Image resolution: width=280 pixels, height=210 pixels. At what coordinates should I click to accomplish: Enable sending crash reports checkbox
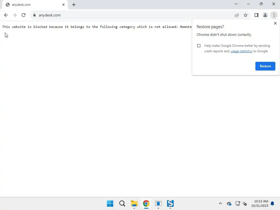click(x=199, y=46)
